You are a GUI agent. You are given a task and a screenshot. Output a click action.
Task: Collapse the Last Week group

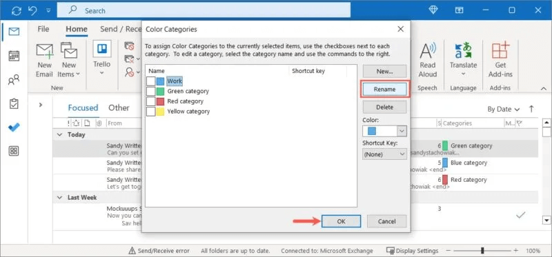[60, 198]
